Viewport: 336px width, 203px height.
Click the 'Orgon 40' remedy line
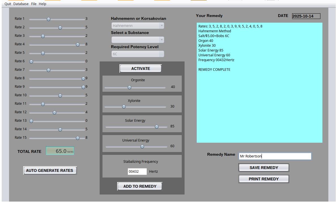[x=206, y=41]
